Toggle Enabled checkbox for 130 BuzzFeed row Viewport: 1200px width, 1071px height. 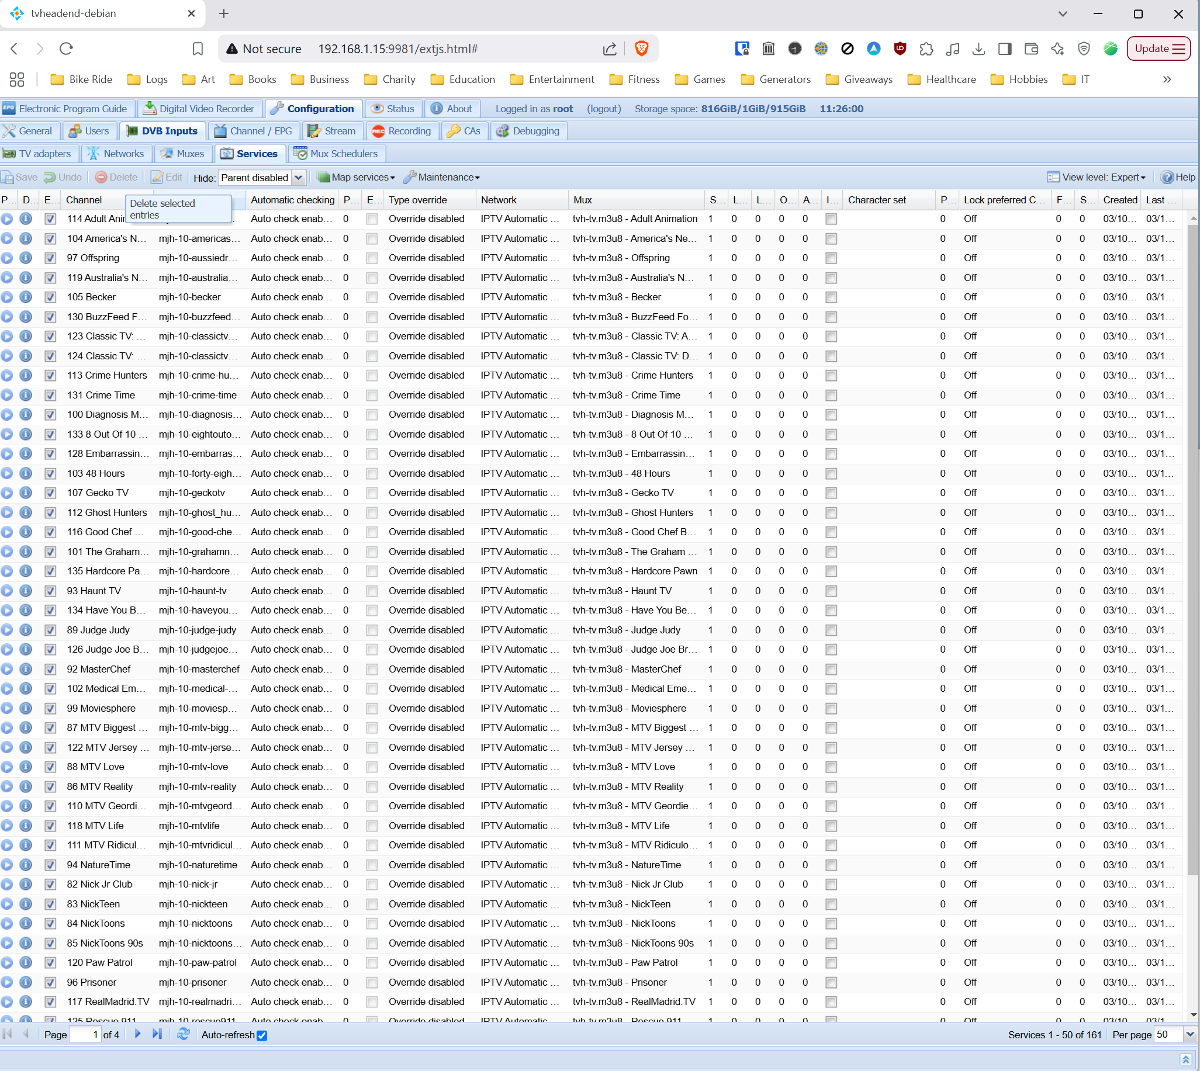(x=51, y=317)
